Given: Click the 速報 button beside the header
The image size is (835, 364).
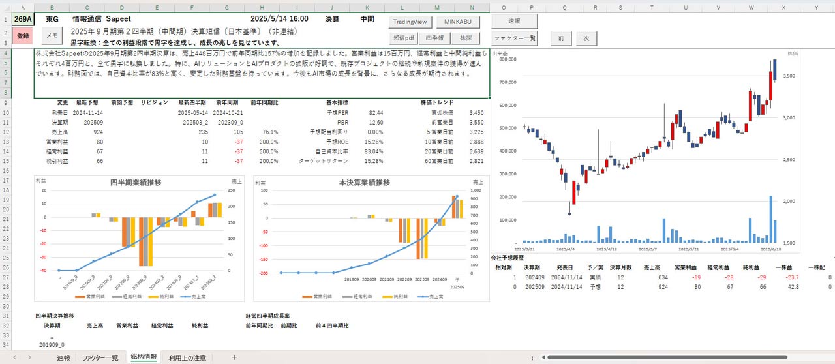Looking at the screenshot, I should 515,22.
